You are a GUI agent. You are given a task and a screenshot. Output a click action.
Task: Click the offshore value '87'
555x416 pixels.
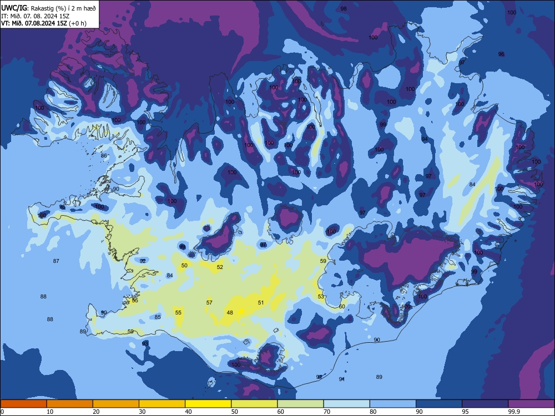tap(56, 261)
